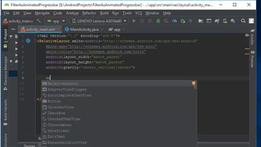
Task: Open Search Everywhere magnifier icon
Action: tap(243, 21)
